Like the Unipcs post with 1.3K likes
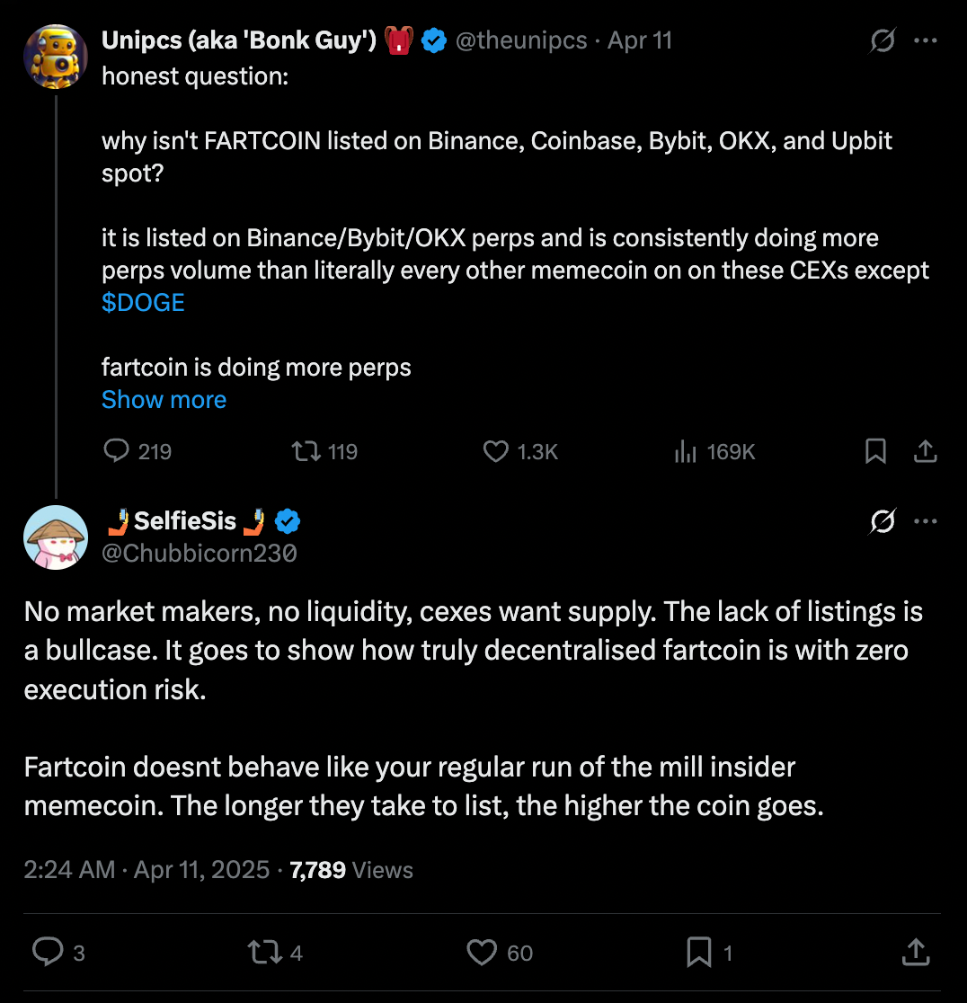This screenshot has width=967, height=1003. click(496, 450)
